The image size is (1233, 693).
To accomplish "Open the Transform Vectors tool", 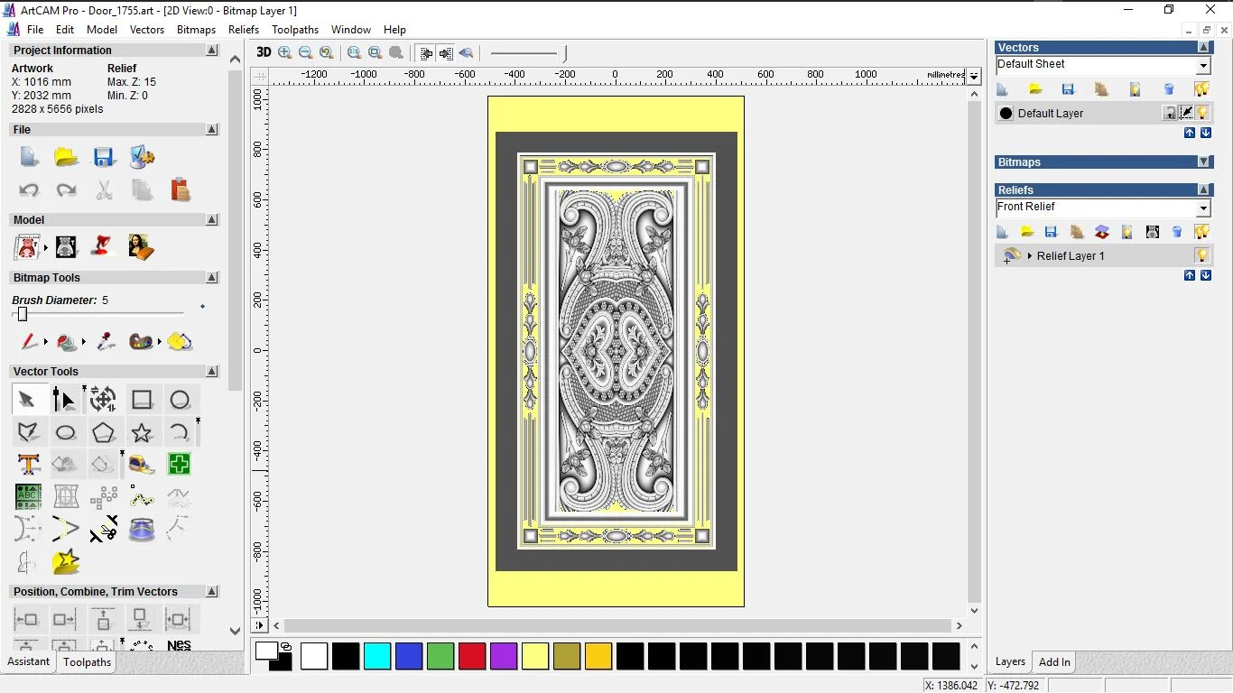I will click(x=102, y=399).
